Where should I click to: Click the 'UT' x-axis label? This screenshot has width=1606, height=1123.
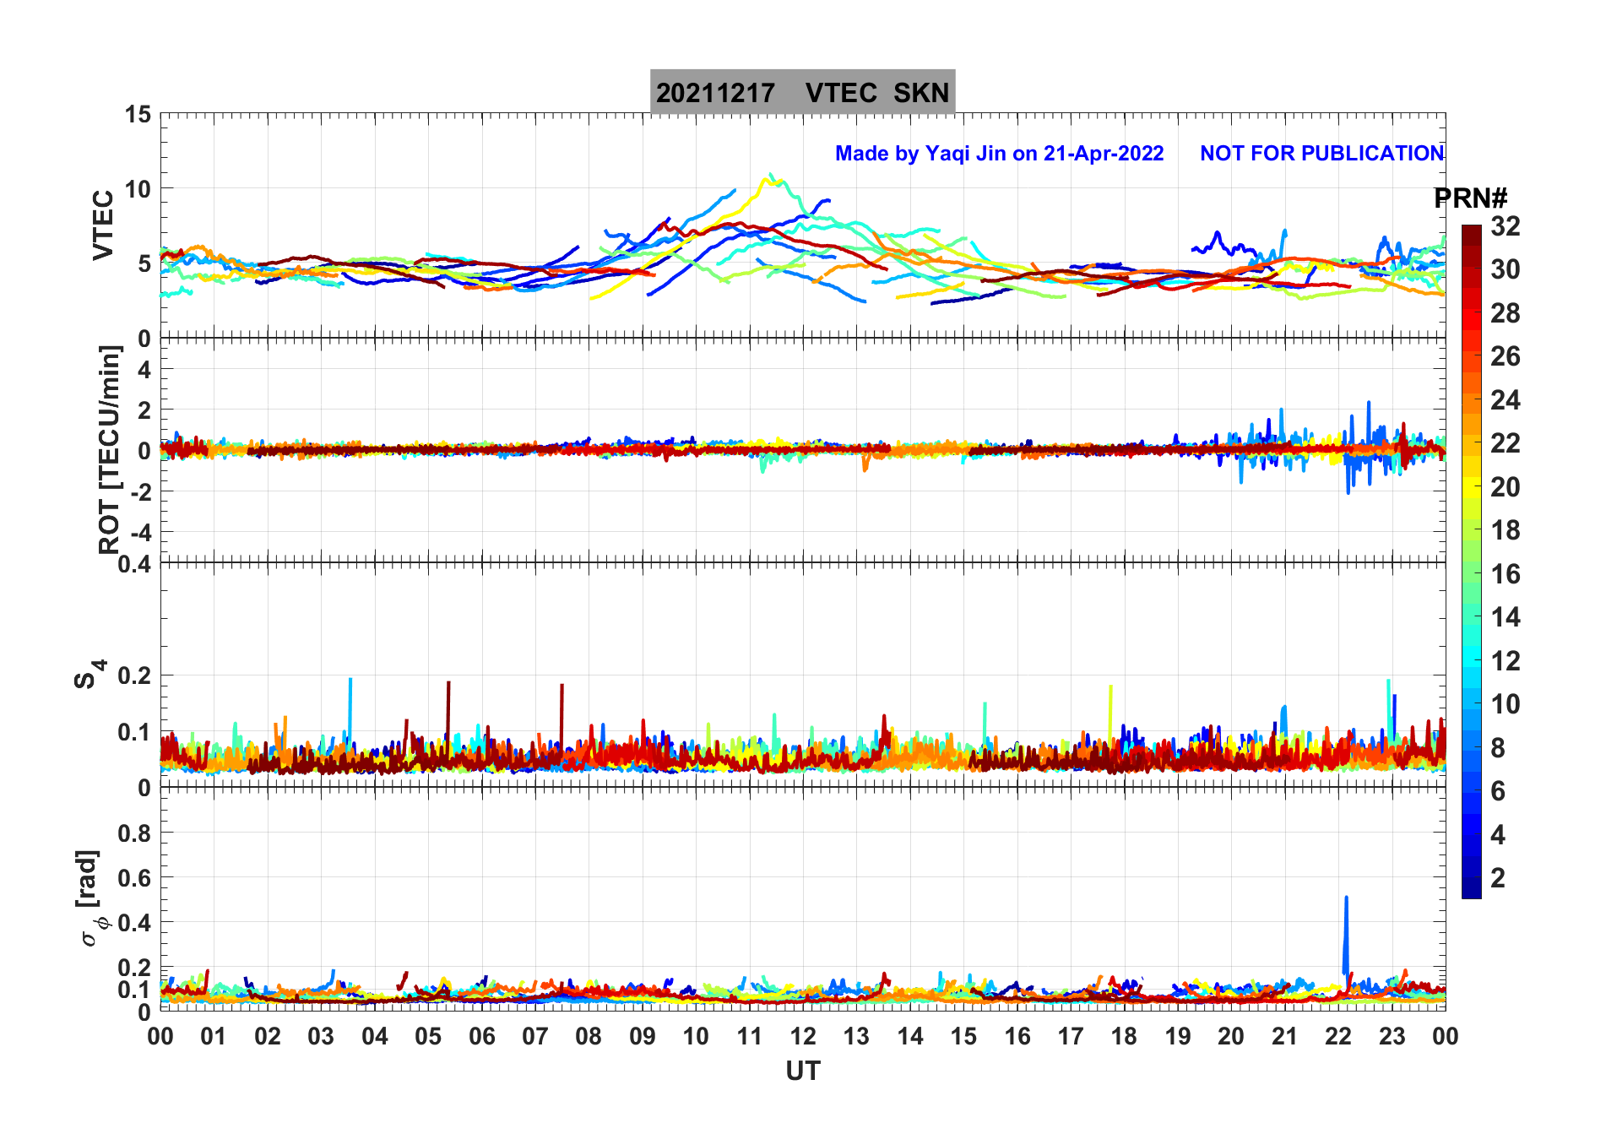coord(803,1071)
